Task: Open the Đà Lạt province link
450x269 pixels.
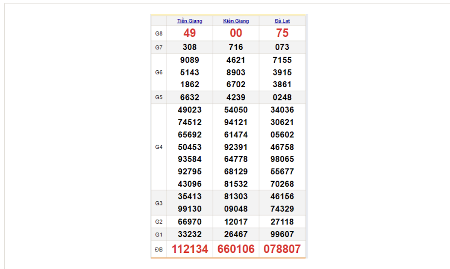Action: tap(282, 21)
